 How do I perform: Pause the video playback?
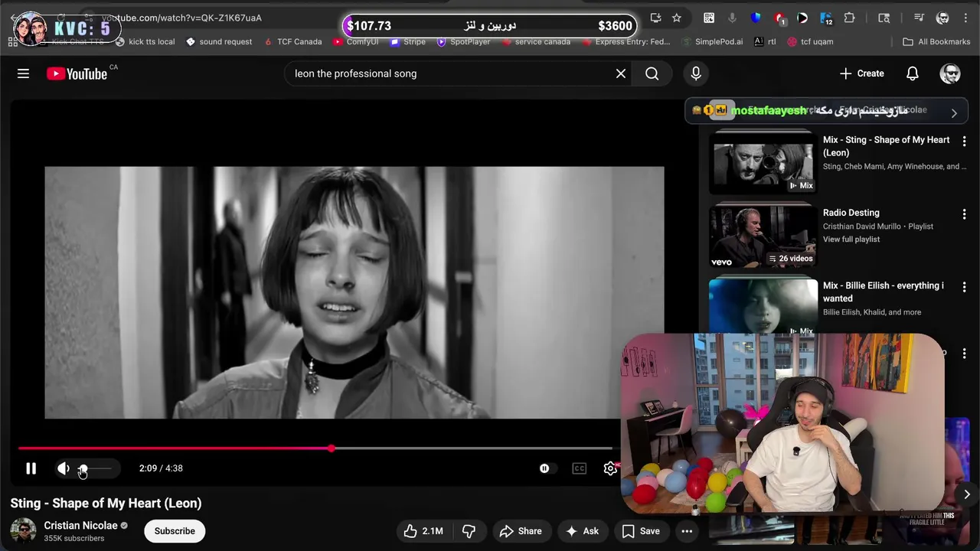pyautogui.click(x=31, y=468)
